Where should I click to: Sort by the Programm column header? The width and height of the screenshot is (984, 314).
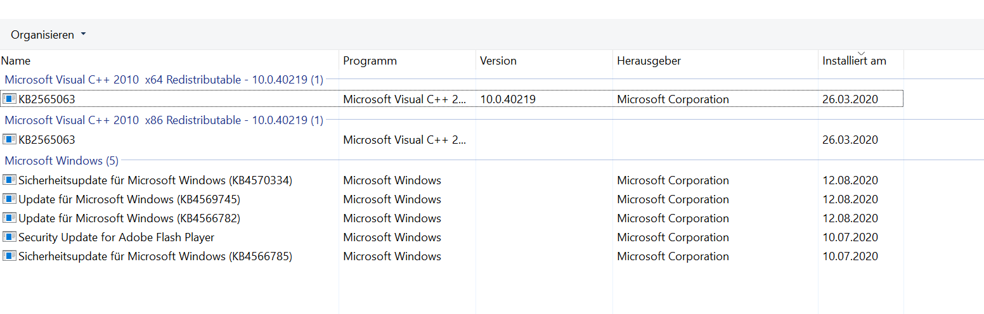point(370,61)
